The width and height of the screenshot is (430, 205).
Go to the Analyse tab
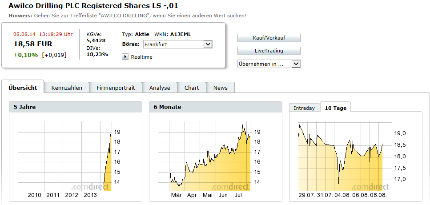point(160,88)
